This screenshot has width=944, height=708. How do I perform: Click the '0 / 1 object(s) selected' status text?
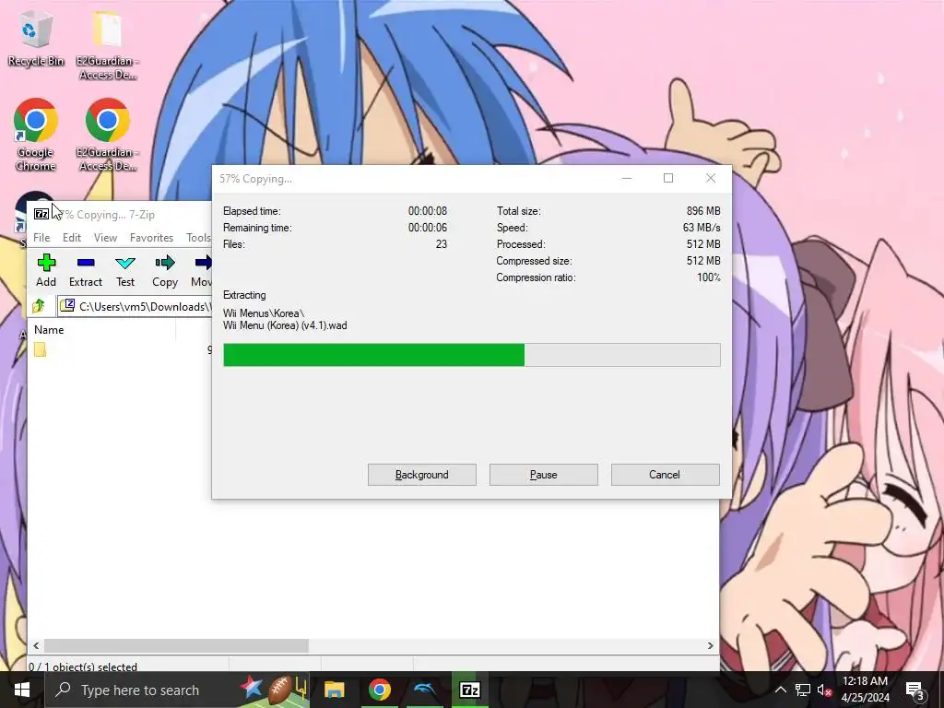point(83,667)
